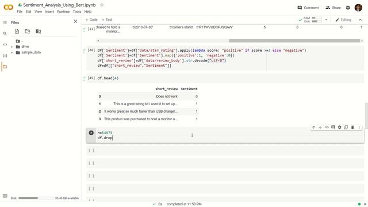The width and height of the screenshot is (368, 207).
Task: Open the variables sidebar icon
Action: [x=5, y=55]
